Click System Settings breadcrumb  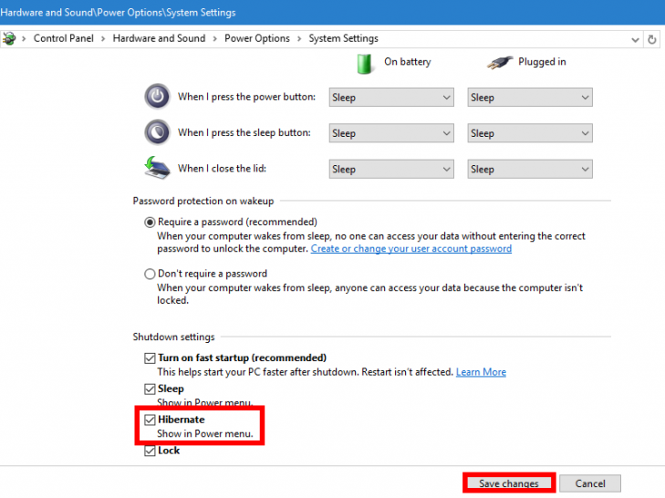point(344,38)
